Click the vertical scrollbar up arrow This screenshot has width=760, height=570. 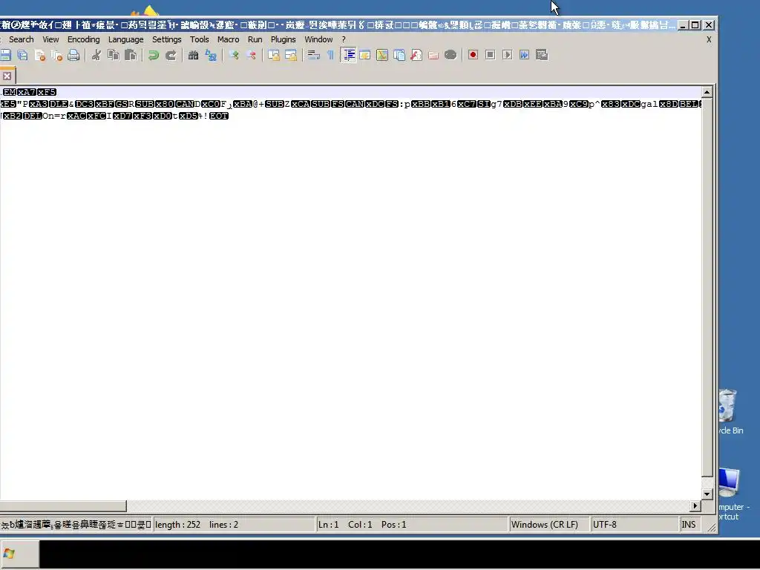707,92
